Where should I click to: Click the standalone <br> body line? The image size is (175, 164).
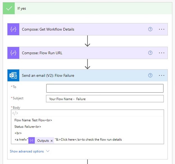coord(18,133)
